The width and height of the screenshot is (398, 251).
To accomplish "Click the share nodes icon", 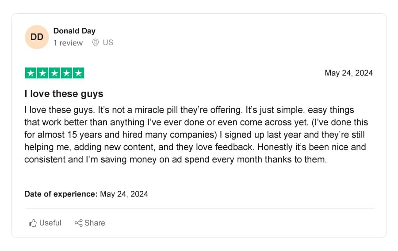I will [78, 223].
